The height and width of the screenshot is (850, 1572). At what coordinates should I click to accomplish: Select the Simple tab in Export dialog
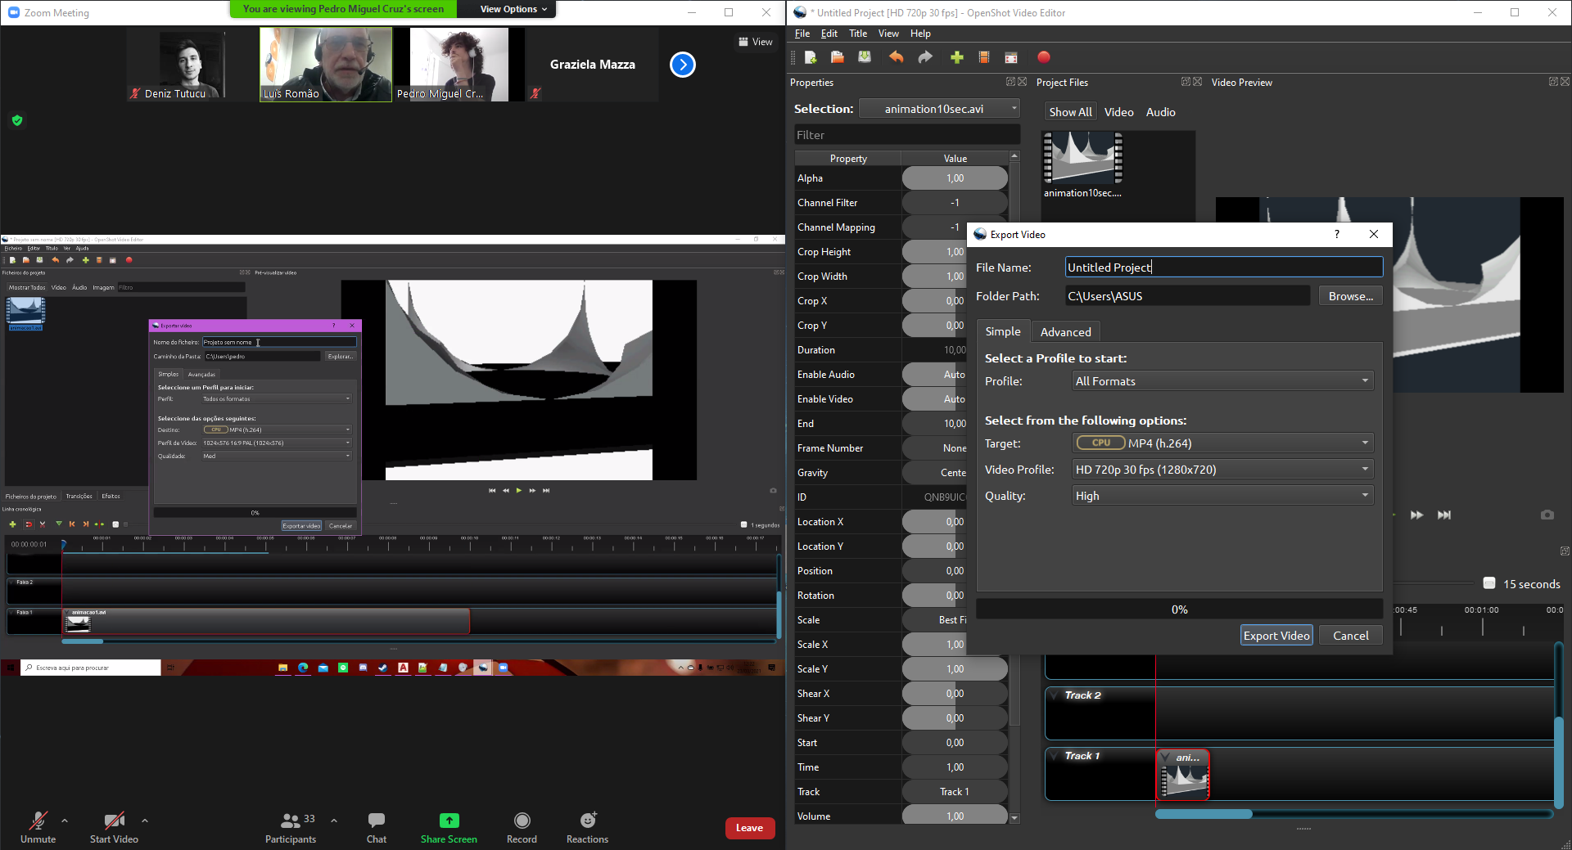click(1003, 331)
